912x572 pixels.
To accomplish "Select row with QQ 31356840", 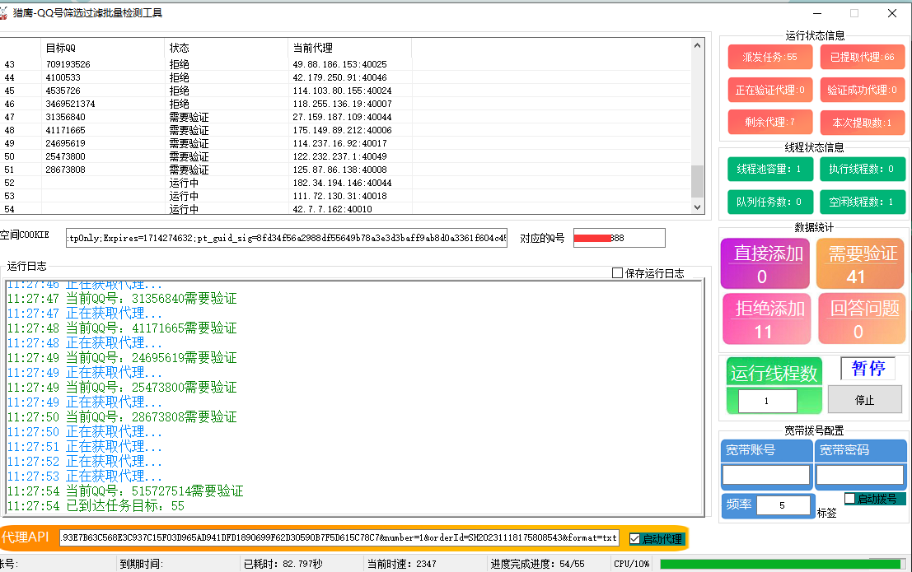I will 345,117.
